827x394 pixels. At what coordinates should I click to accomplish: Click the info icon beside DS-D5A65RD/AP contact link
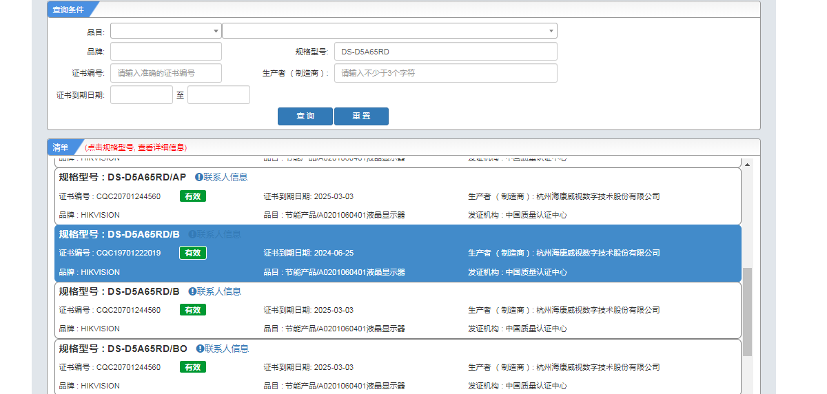click(x=199, y=177)
